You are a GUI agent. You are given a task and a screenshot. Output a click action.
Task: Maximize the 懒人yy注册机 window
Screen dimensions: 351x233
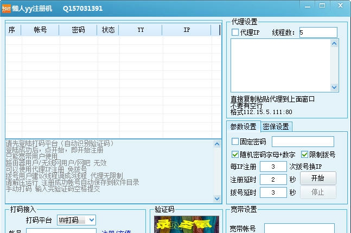(x=322, y=5)
